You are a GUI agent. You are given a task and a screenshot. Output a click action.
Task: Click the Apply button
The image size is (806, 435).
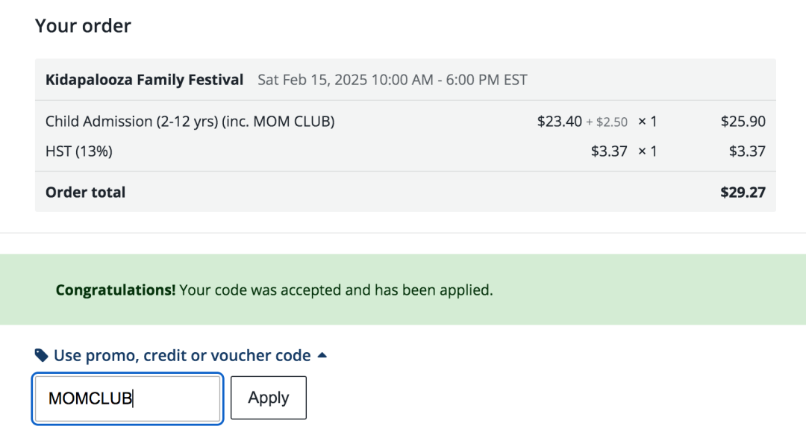click(x=269, y=398)
